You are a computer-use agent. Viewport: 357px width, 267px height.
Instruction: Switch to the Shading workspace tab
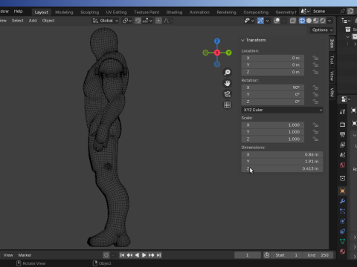tap(174, 12)
